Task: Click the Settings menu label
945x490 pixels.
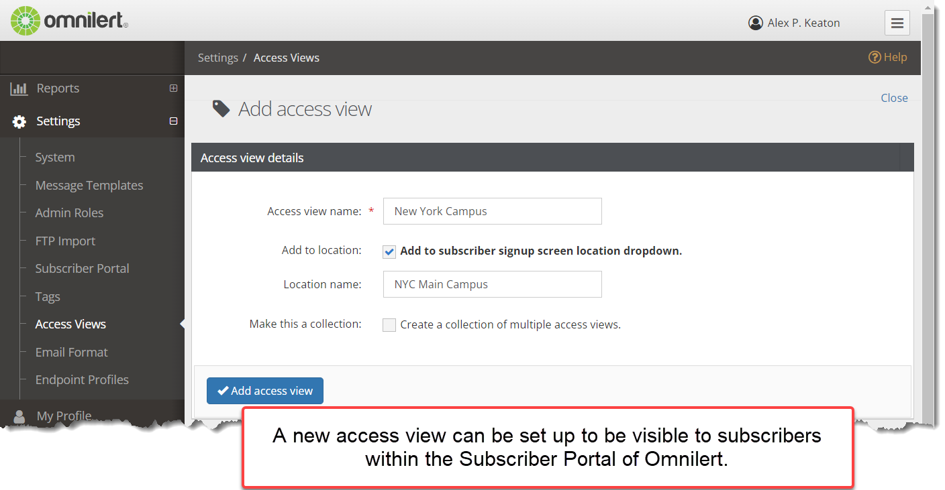Action: click(x=58, y=121)
